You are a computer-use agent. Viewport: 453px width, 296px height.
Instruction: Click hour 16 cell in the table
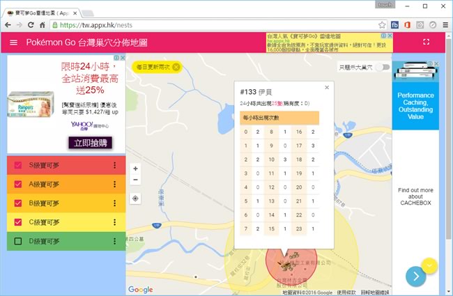[299, 132]
